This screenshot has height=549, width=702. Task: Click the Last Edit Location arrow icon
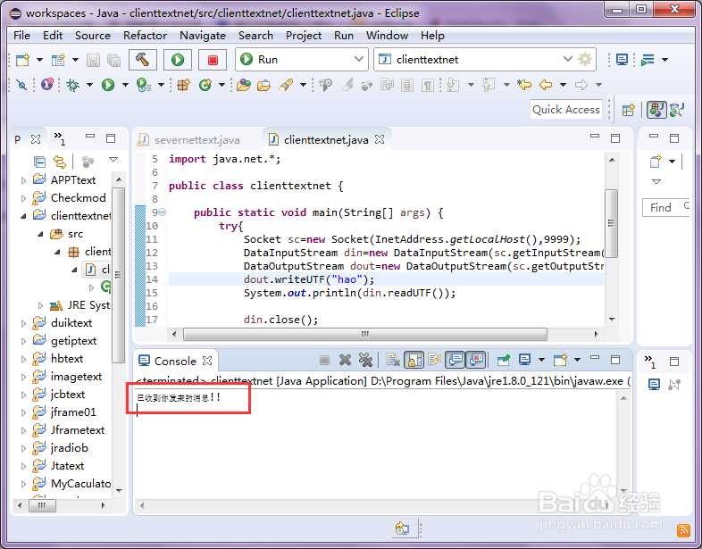pos(523,85)
